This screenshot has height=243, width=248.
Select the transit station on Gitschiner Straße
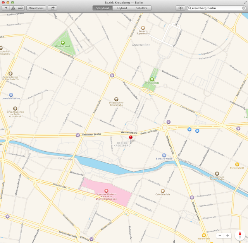(x=77, y=135)
